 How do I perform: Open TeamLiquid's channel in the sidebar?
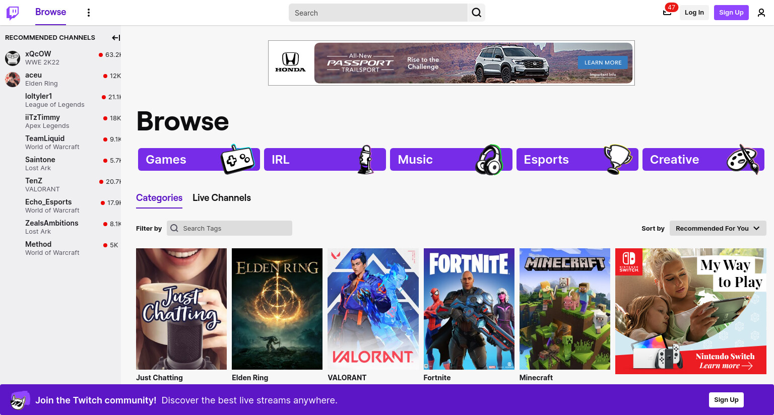point(60,143)
